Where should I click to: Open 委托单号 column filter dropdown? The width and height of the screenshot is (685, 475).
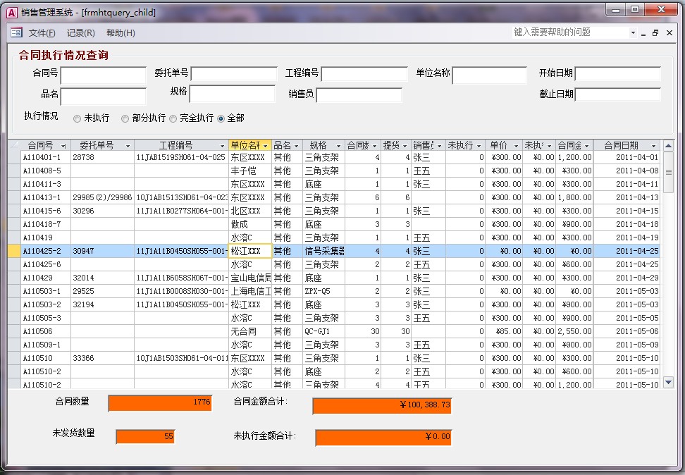(128, 146)
